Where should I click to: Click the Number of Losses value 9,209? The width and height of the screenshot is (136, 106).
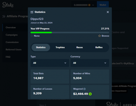[x=37, y=93]
